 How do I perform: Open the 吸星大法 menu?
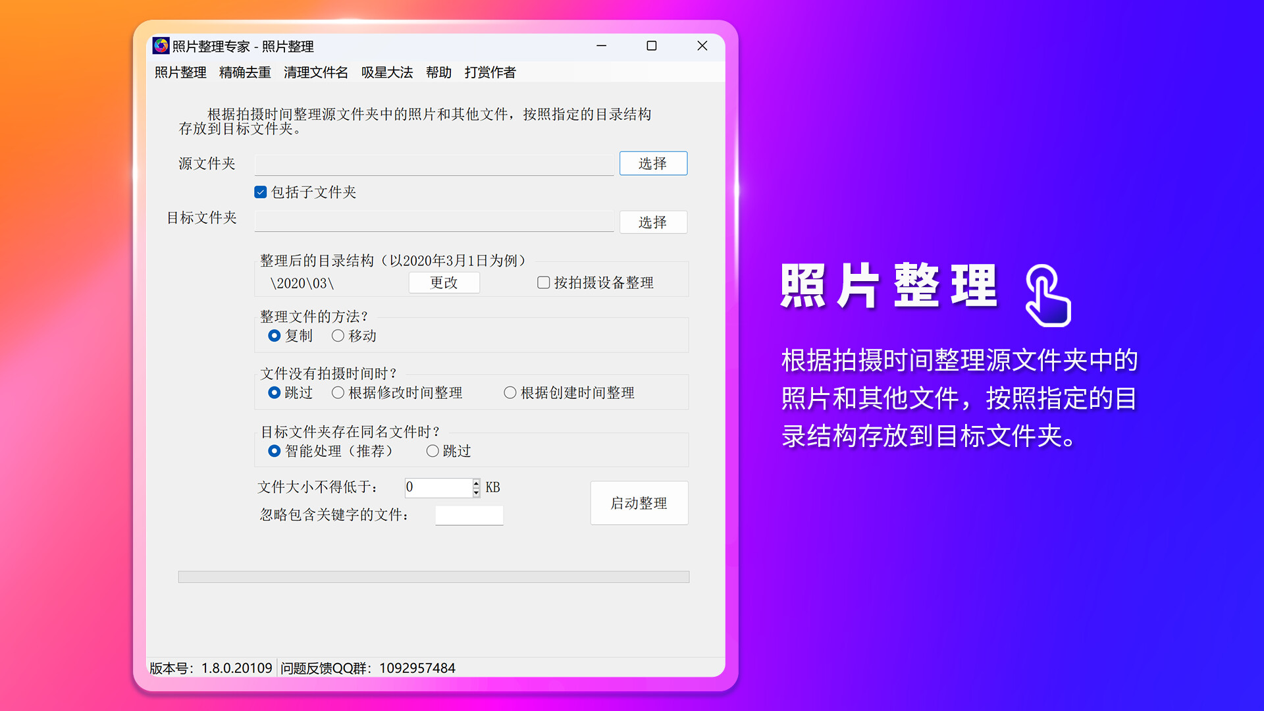[x=386, y=72]
